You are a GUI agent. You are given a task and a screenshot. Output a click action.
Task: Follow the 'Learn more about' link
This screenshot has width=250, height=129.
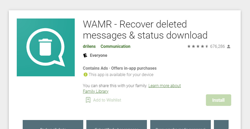164,86
